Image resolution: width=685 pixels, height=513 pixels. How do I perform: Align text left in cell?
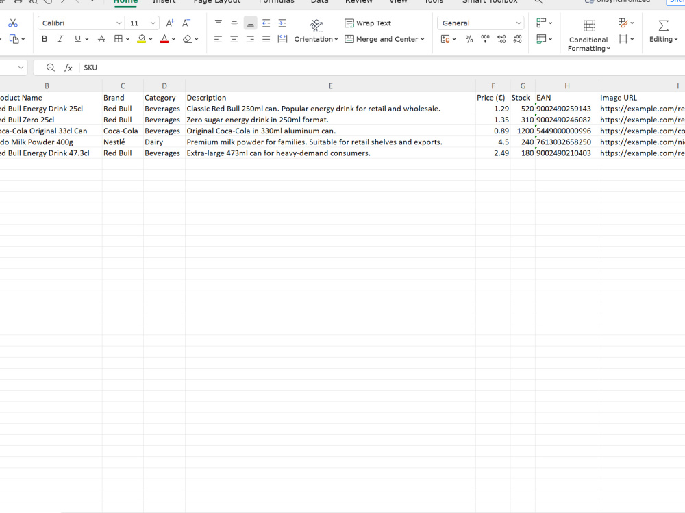pos(218,39)
